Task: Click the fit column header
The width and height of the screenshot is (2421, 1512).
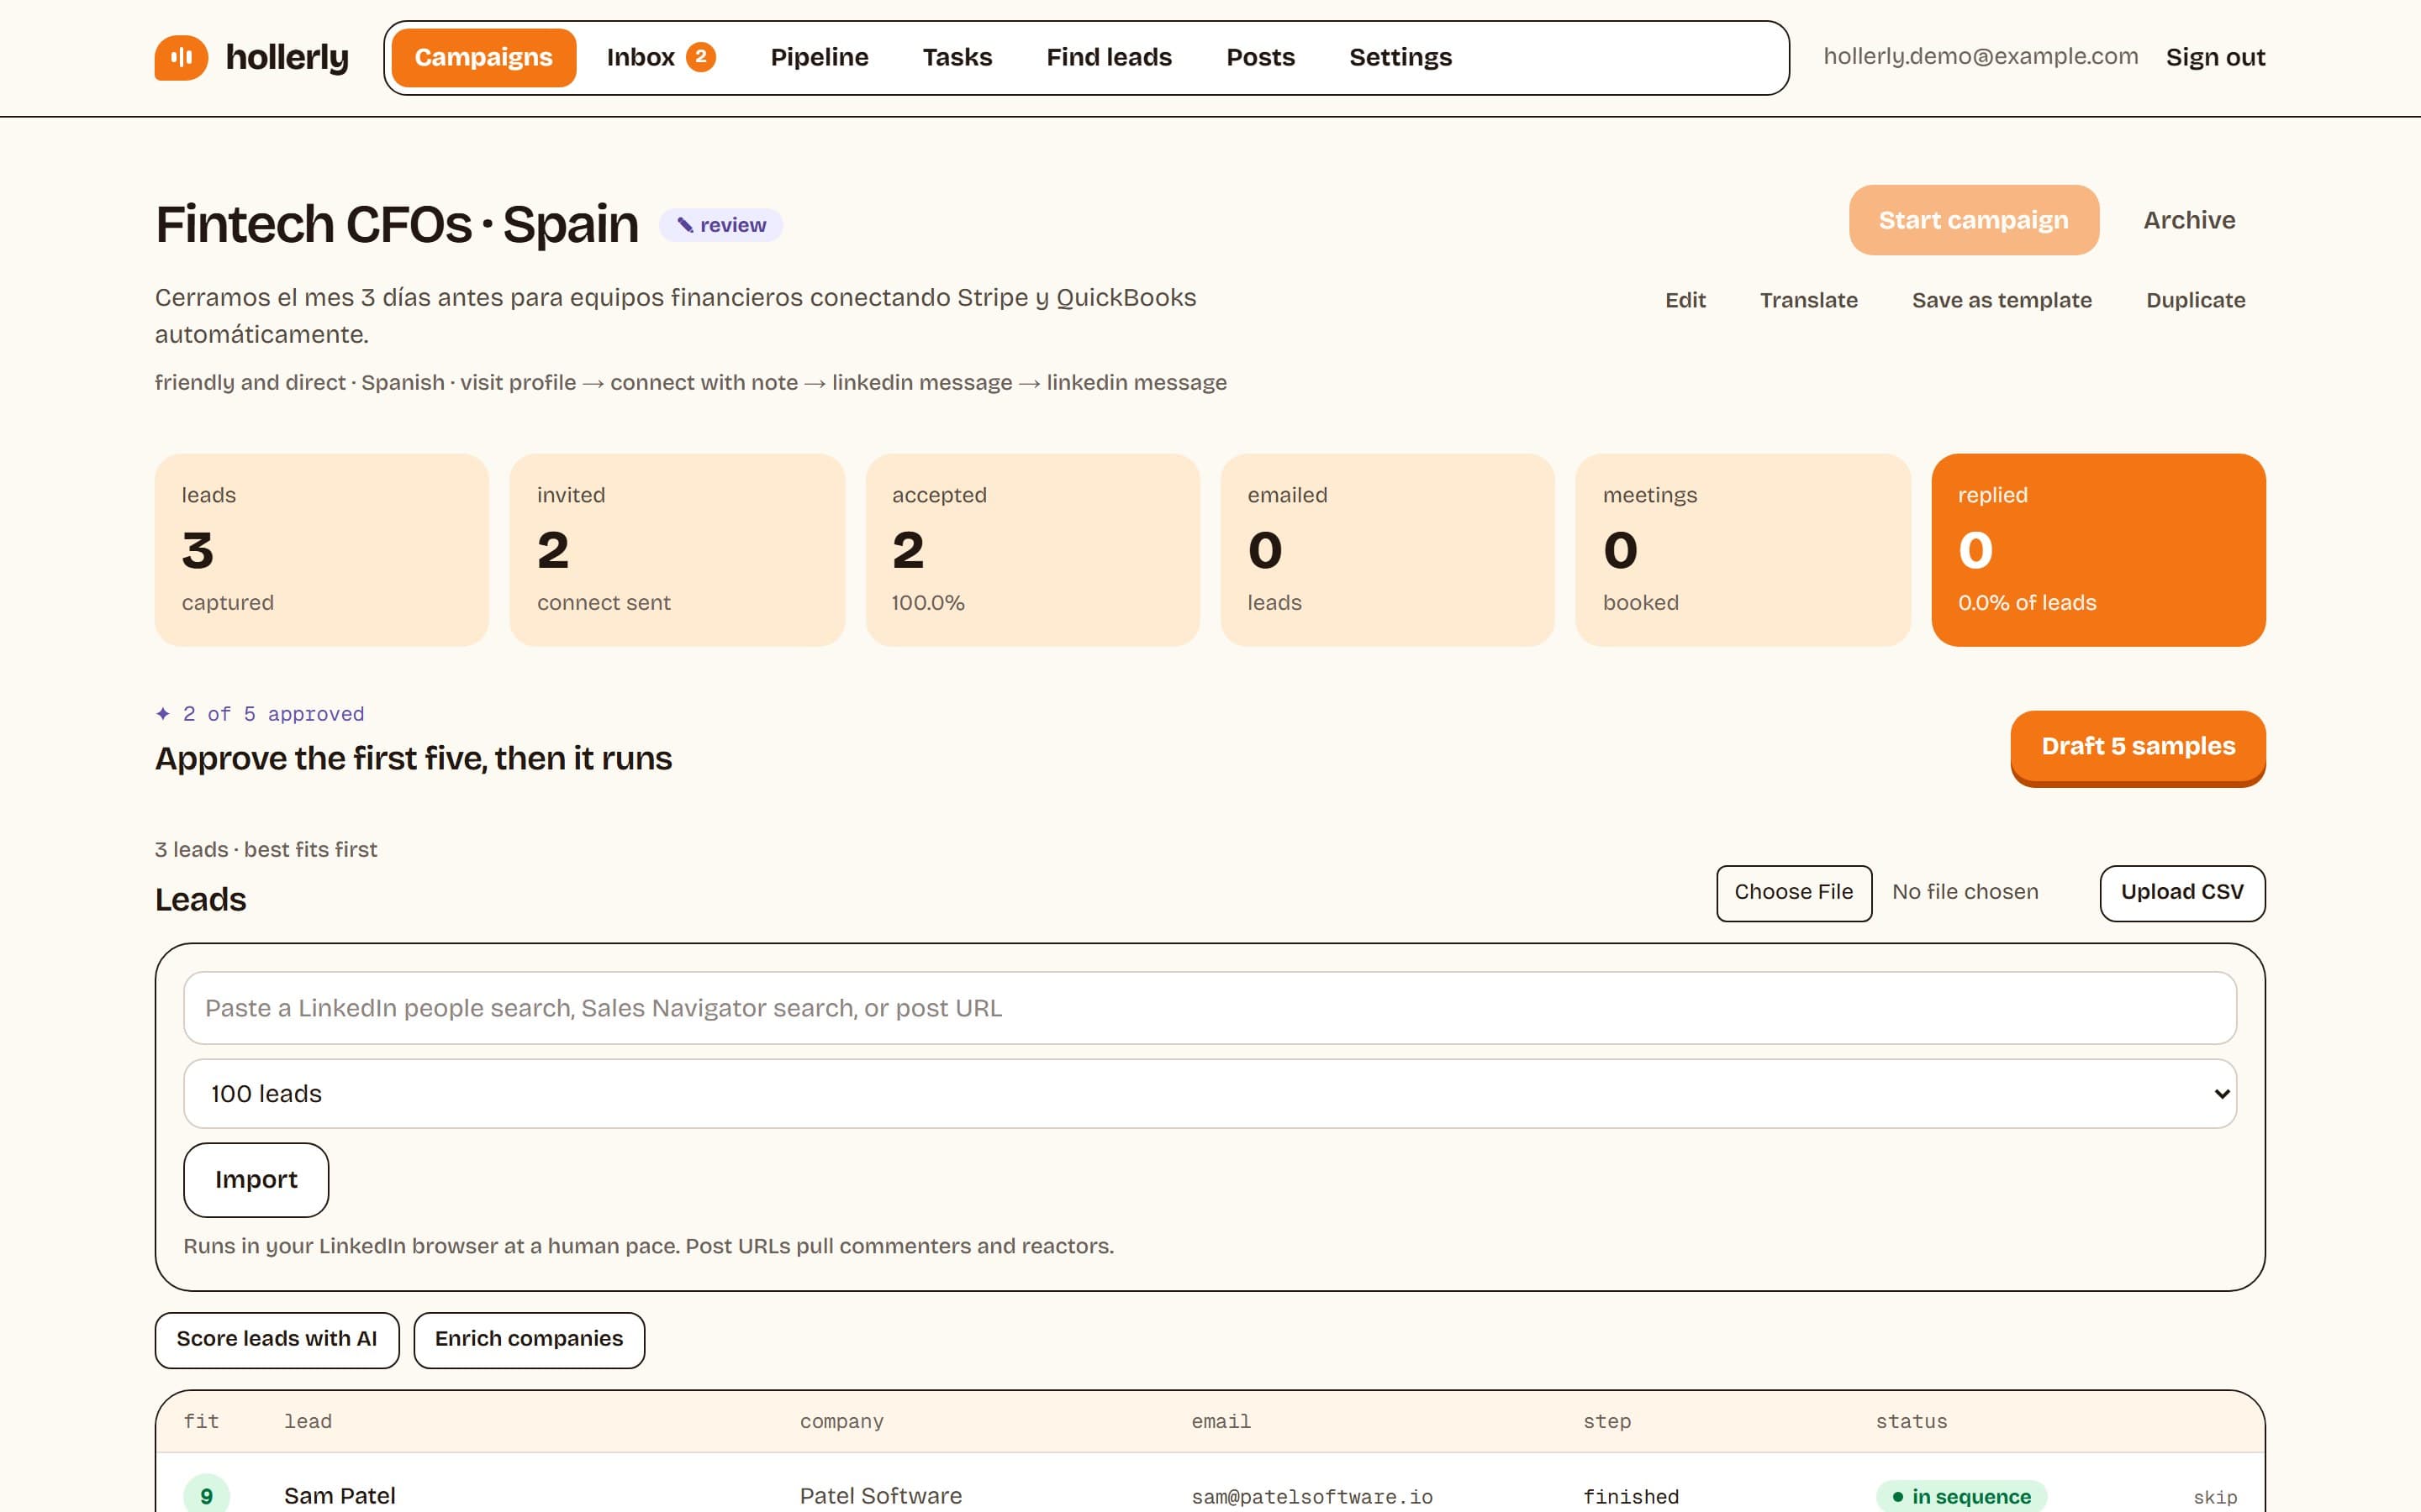Action: coord(201,1421)
